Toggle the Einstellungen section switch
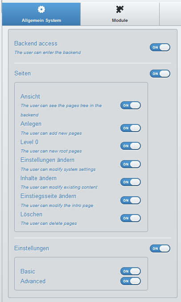This screenshot has height=302, width=181. (x=160, y=248)
